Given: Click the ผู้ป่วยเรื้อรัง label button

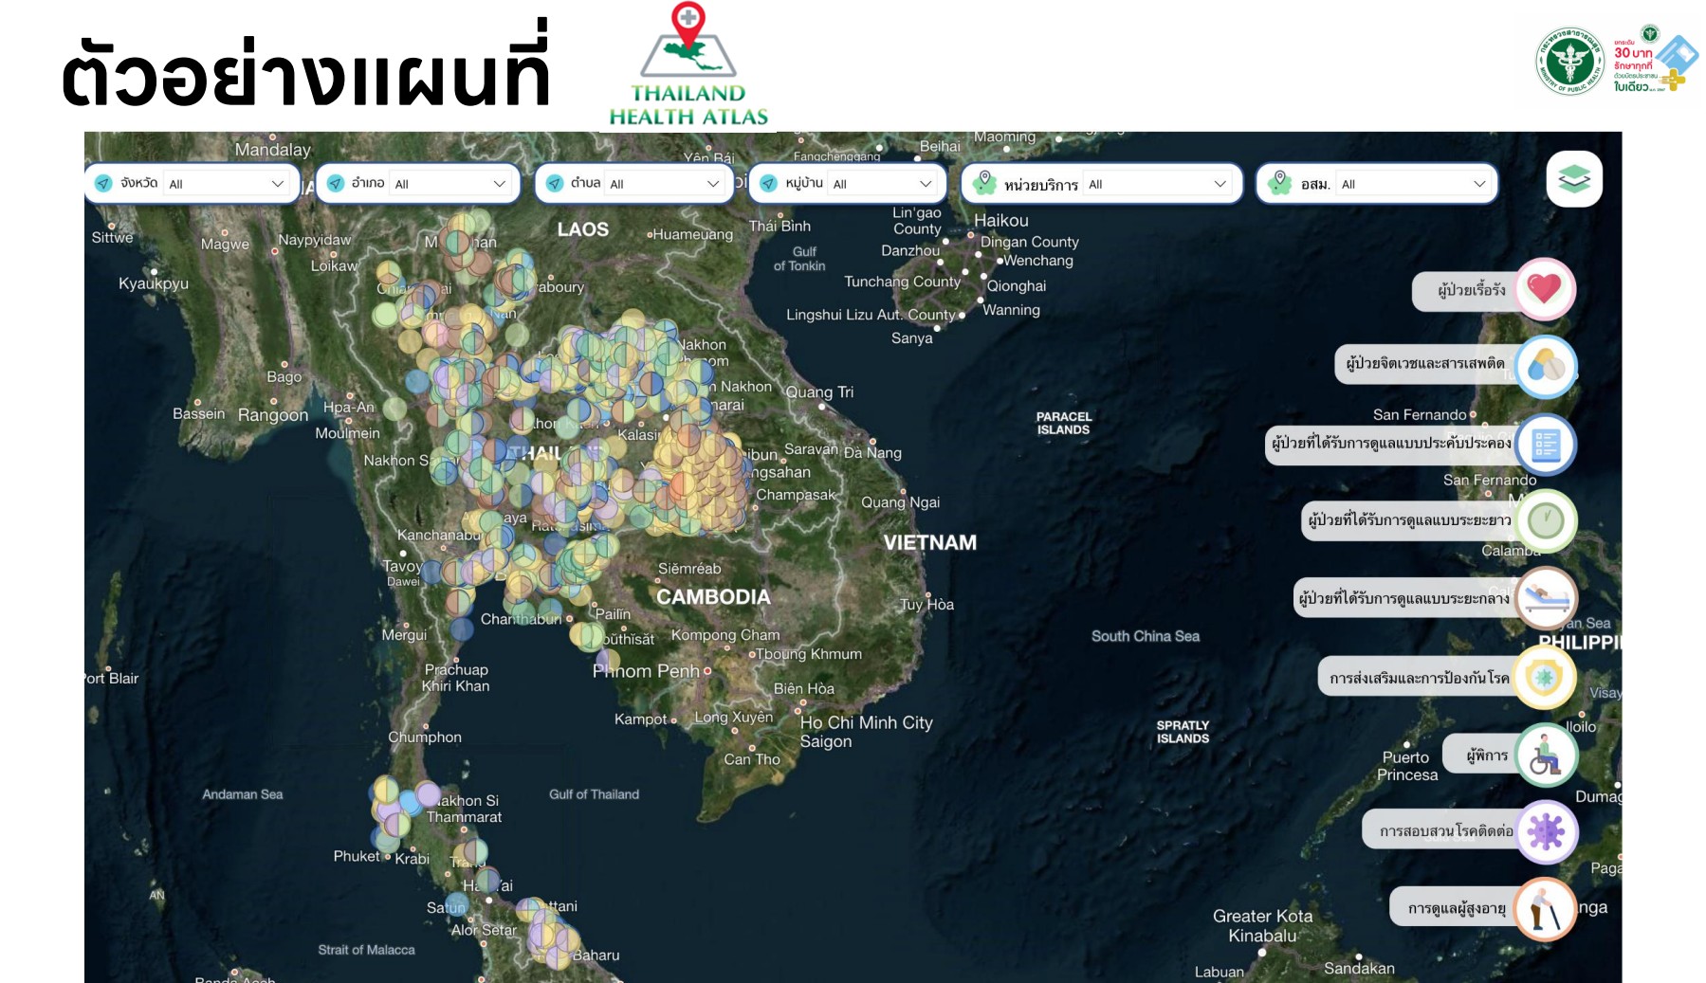Looking at the screenshot, I should [x=1471, y=290].
